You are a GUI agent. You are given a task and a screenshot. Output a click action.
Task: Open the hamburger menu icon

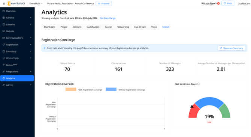(4, 3)
